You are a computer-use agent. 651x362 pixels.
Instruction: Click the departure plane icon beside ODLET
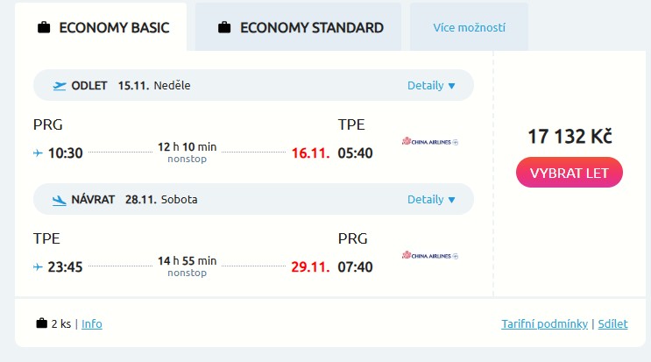(60, 86)
